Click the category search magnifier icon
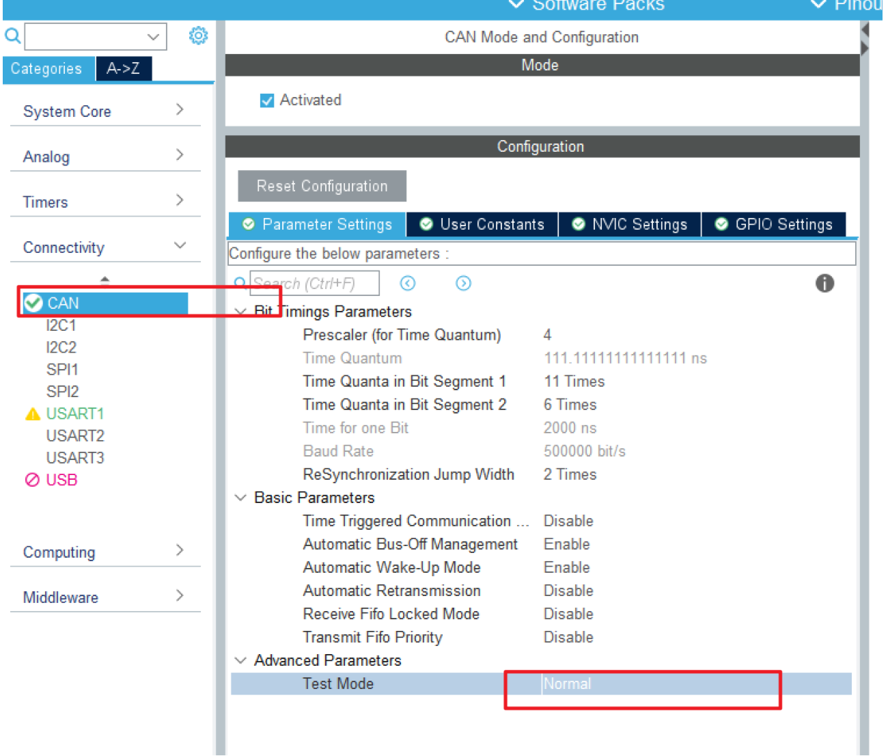 pos(12,35)
